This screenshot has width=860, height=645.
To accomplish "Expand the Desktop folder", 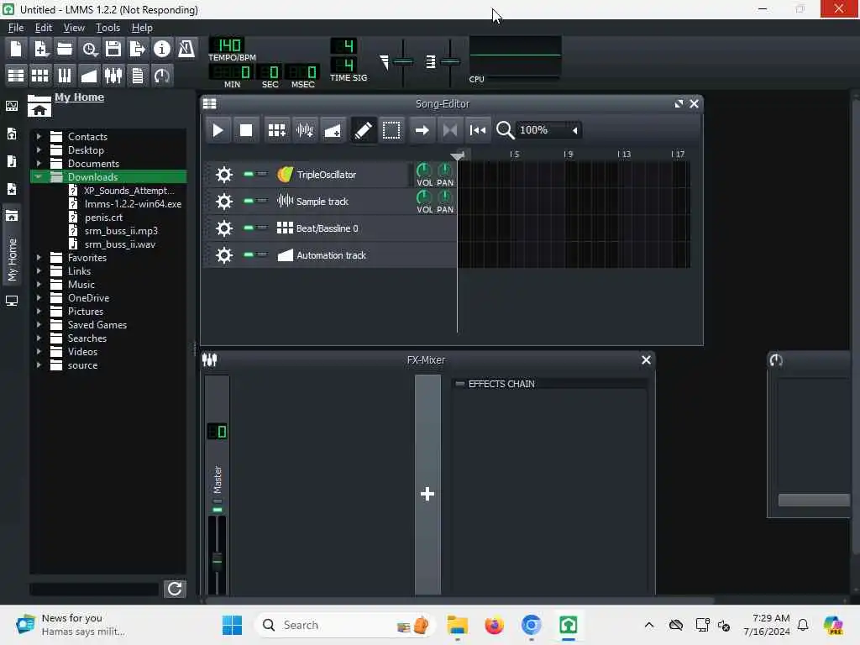I will (x=39, y=149).
